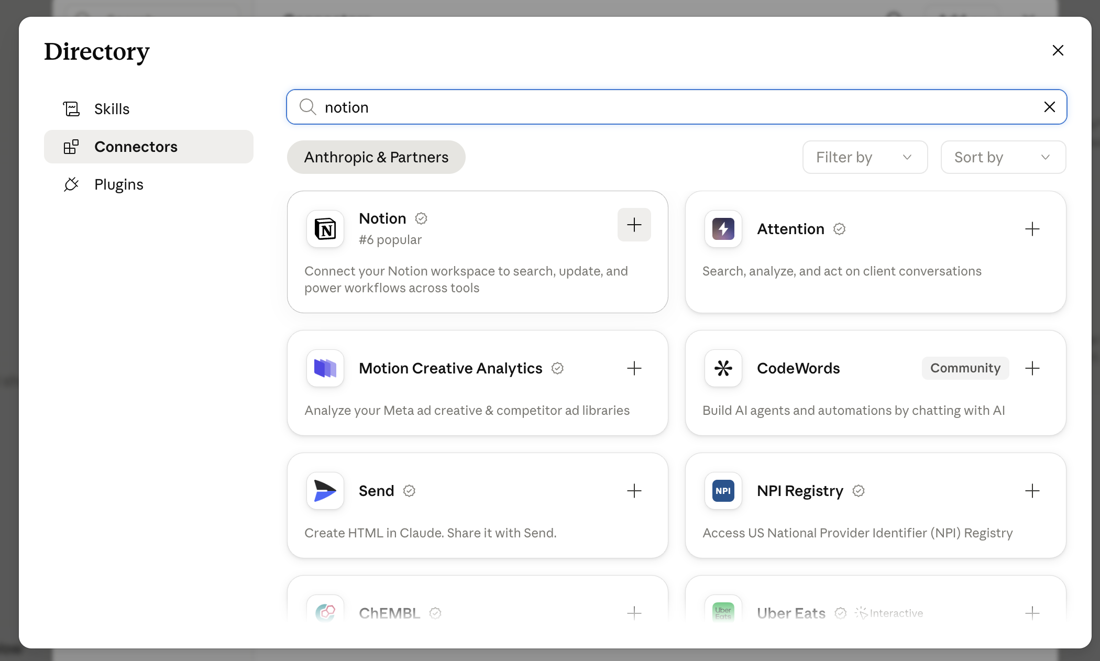Click the Connectors blocks icon in sidebar
1100x661 pixels.
click(71, 147)
